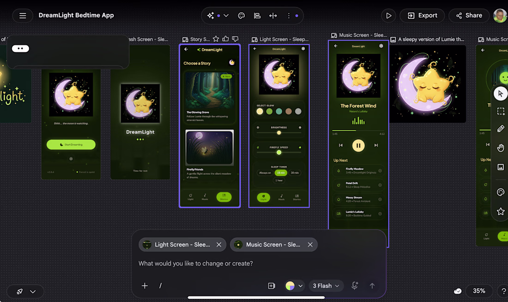Click the Music tab in Light Screen nav
The width and height of the screenshot is (508, 302).
click(282, 197)
